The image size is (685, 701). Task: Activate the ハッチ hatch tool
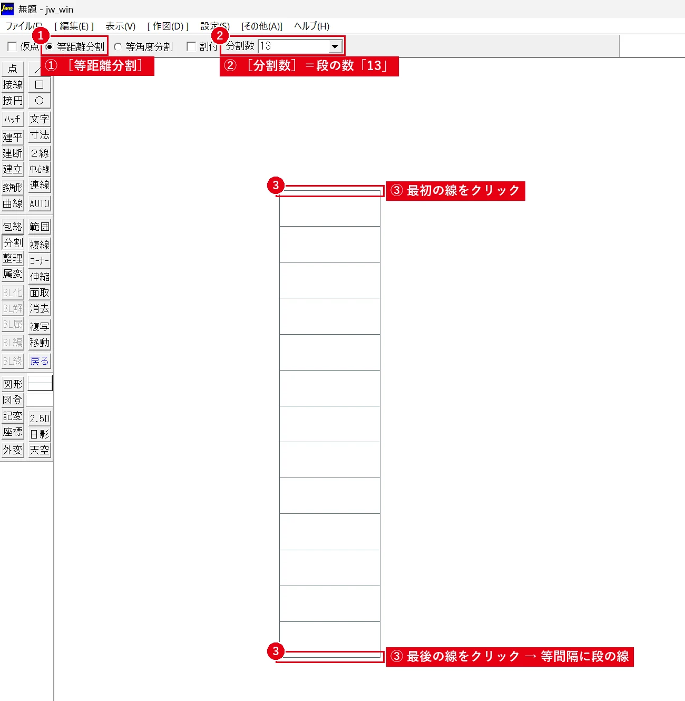click(x=13, y=119)
